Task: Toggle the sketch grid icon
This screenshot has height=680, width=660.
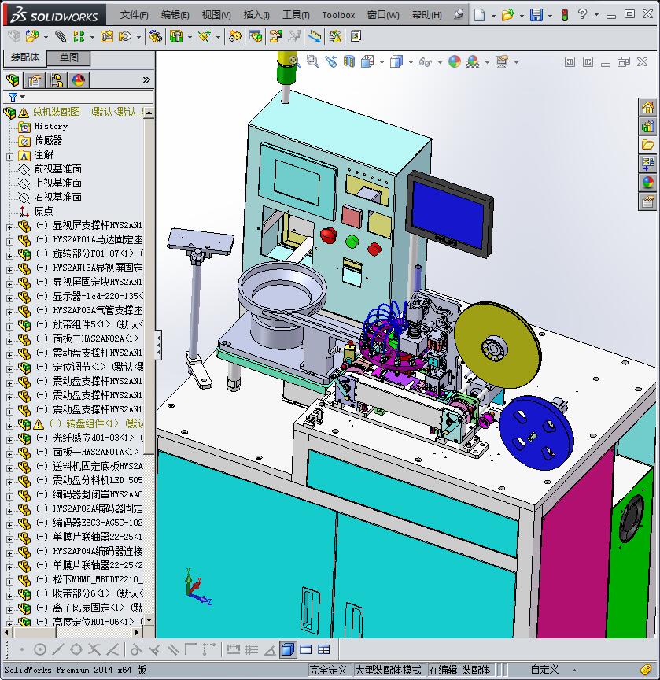Action: [252, 649]
